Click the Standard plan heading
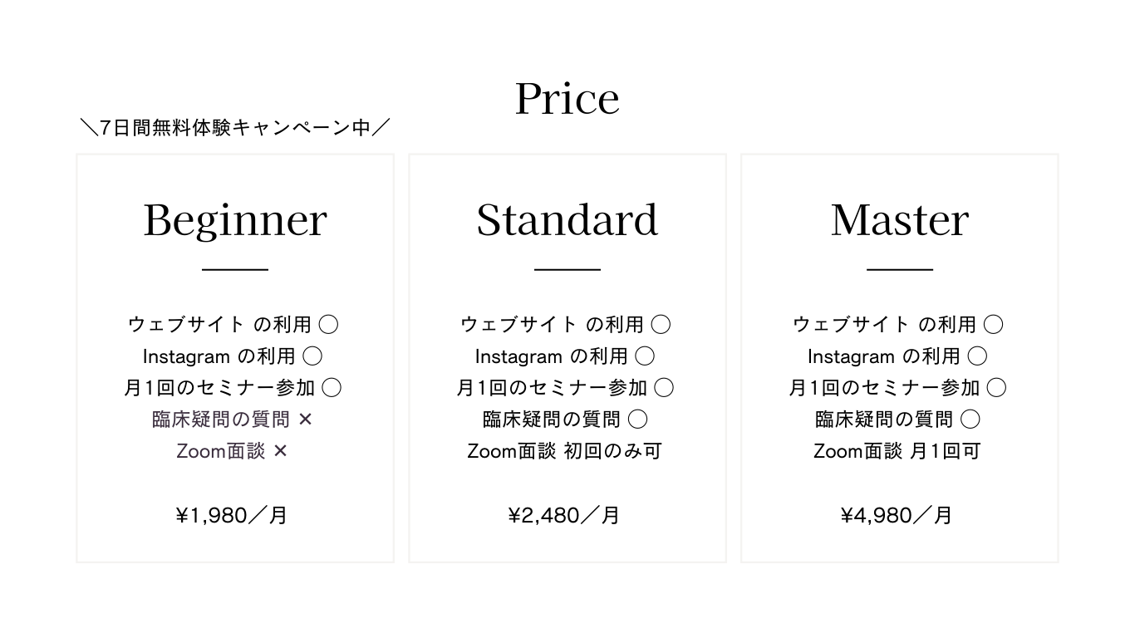Viewport: 1135px width, 638px height. 567,220
